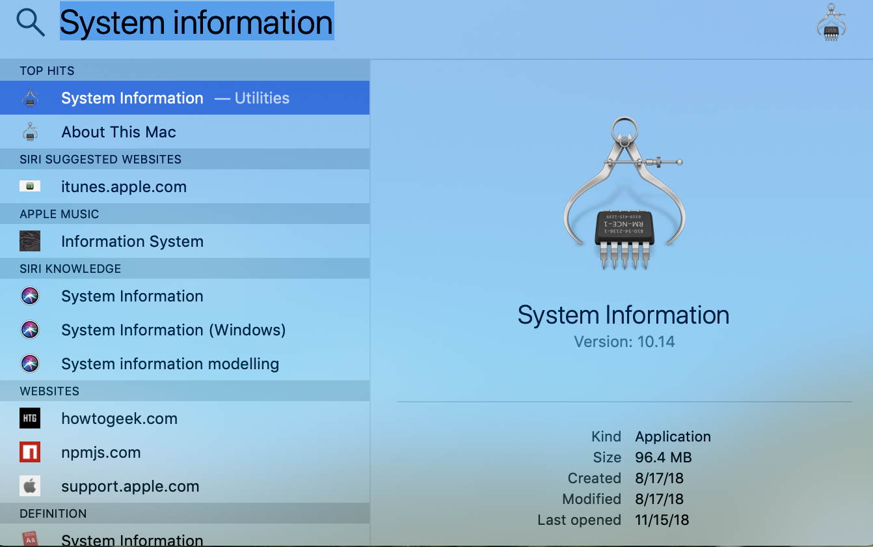Select System Information Siri Knowledge result

185,296
